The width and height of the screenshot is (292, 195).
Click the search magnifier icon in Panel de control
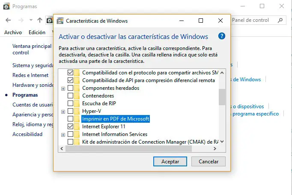click(x=280, y=20)
